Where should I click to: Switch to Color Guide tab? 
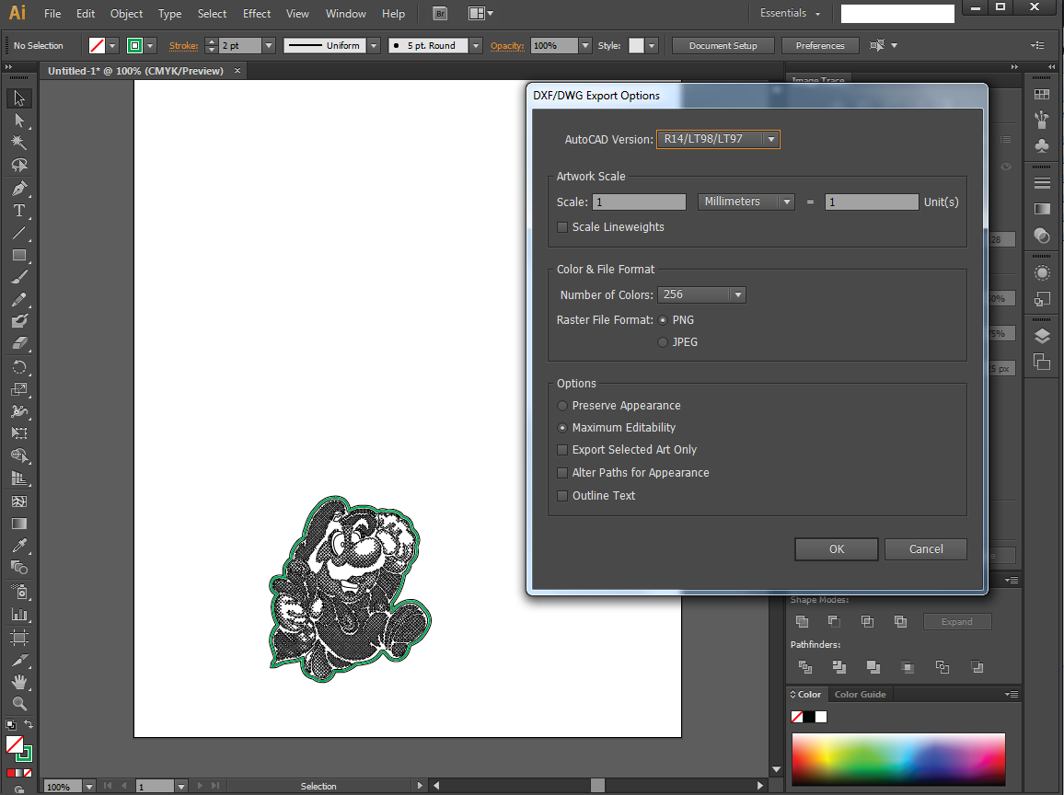click(x=860, y=694)
